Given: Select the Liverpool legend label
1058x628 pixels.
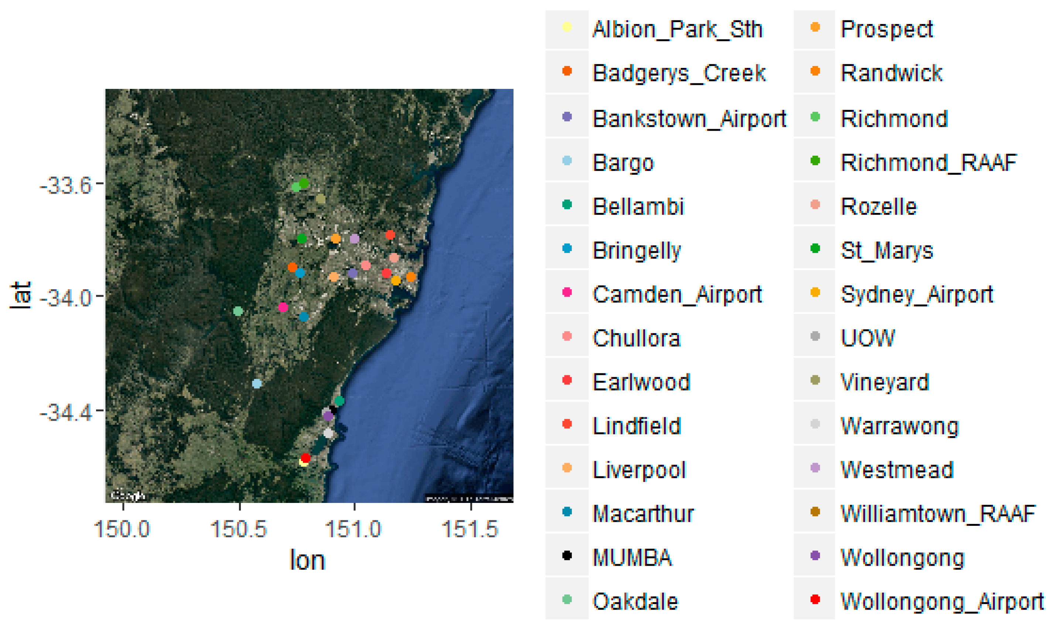Looking at the screenshot, I should 639,470.
